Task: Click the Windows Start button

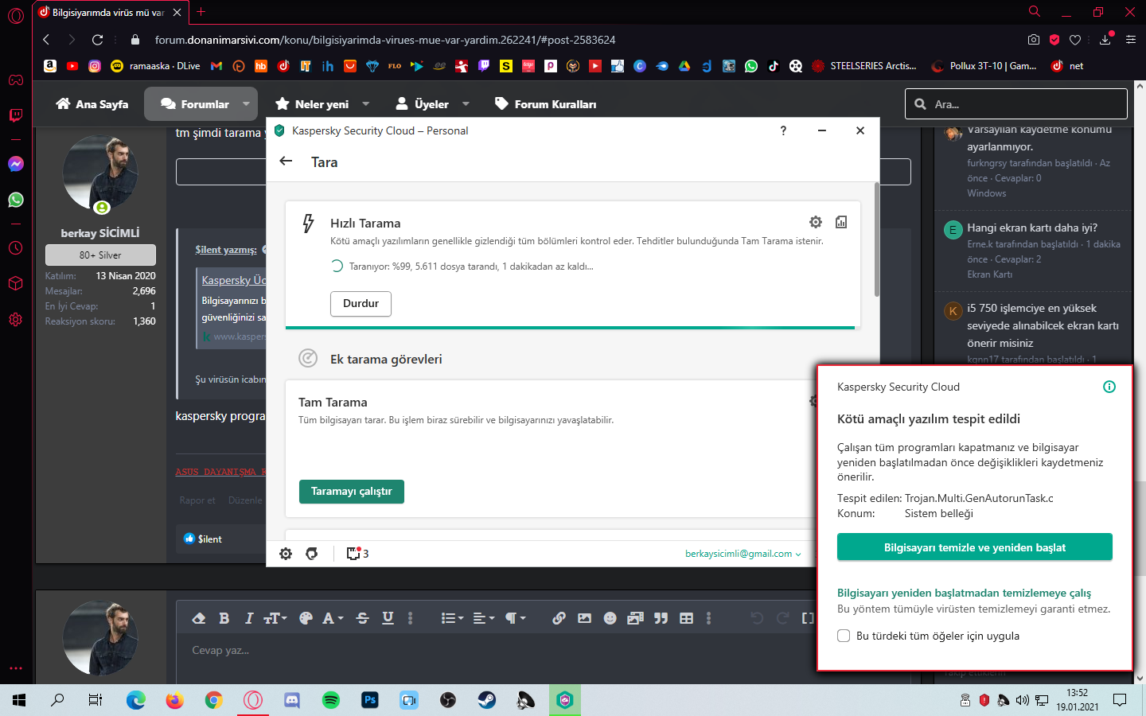Action: point(19,700)
